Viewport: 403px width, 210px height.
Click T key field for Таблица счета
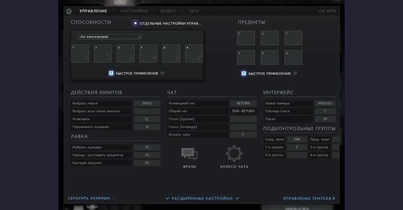(x=325, y=111)
